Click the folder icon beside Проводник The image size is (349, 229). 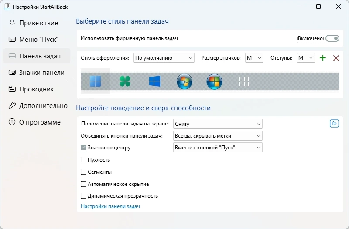click(12, 89)
